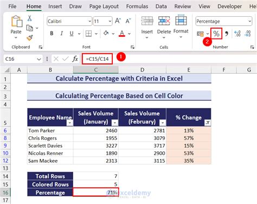Click Accounting Number Format icon

tap(200, 34)
